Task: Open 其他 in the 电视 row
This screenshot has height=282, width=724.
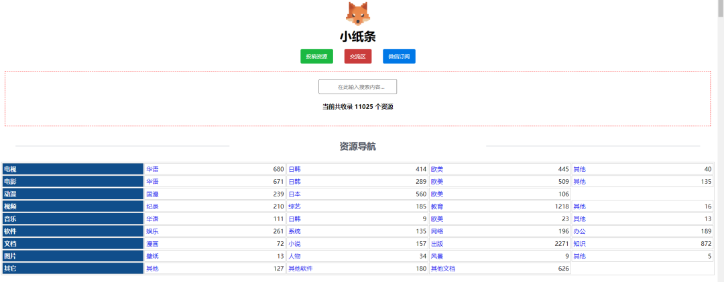Action: (579, 169)
